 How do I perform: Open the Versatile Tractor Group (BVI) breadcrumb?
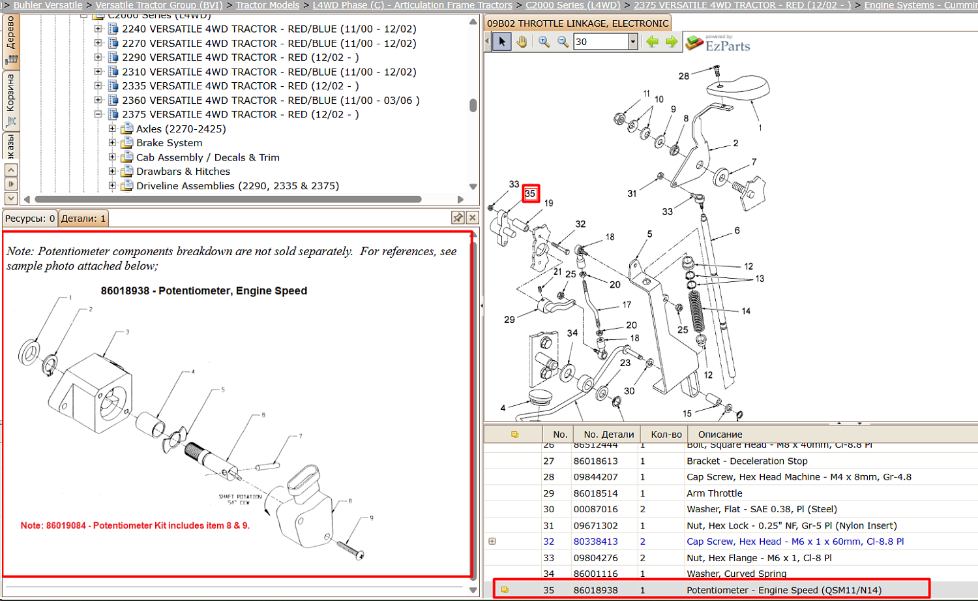[x=159, y=5]
